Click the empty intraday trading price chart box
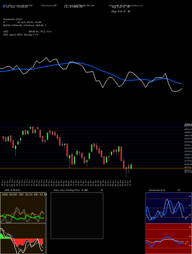Screen dimensions: 192x254 point(77,216)
